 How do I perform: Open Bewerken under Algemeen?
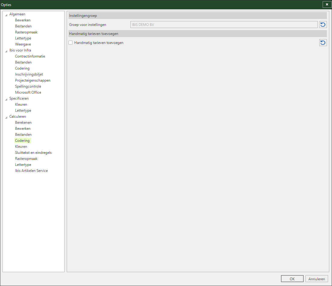click(23, 20)
